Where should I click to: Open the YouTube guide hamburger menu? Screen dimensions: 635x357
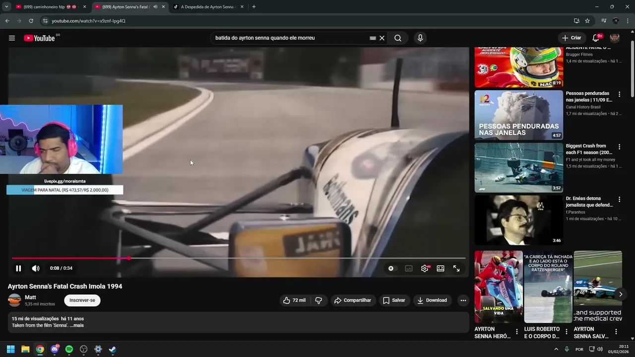click(x=12, y=38)
